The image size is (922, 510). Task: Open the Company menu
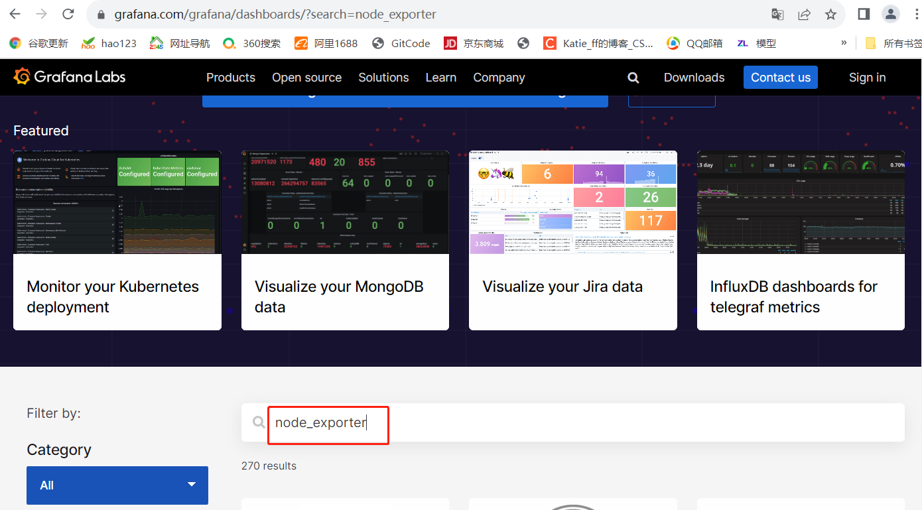pos(499,78)
